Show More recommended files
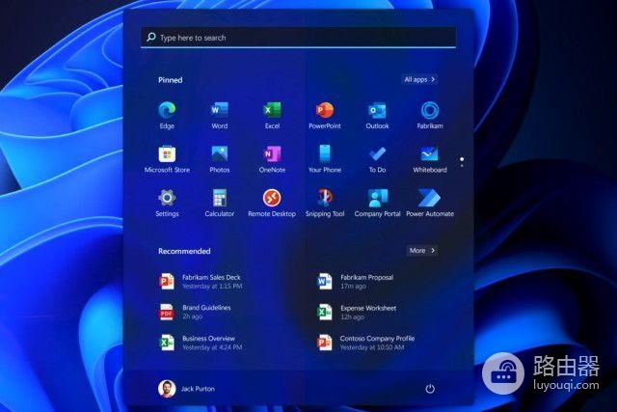Screen dimensions: 617x412 tap(422, 251)
